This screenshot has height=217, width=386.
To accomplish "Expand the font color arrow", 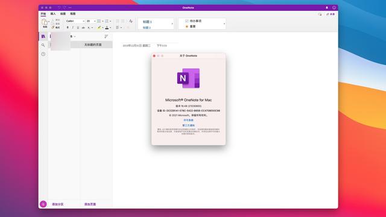I will click(x=110, y=28).
